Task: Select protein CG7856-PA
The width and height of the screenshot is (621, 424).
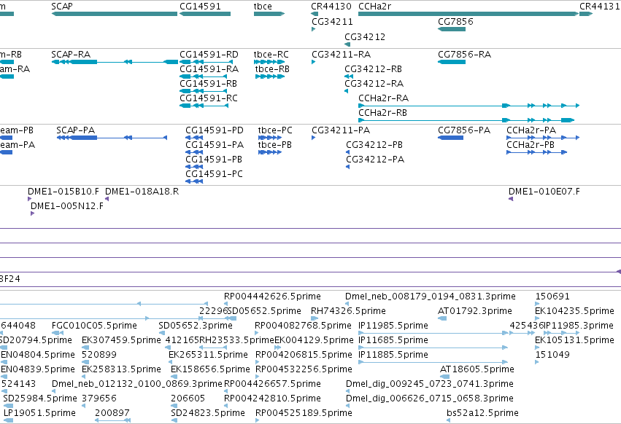Action: 464,130
